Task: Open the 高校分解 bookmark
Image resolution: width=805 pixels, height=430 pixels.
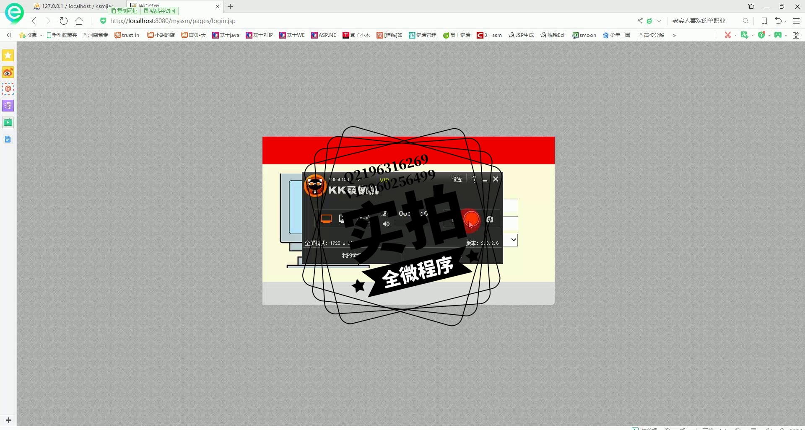Action: (x=651, y=35)
